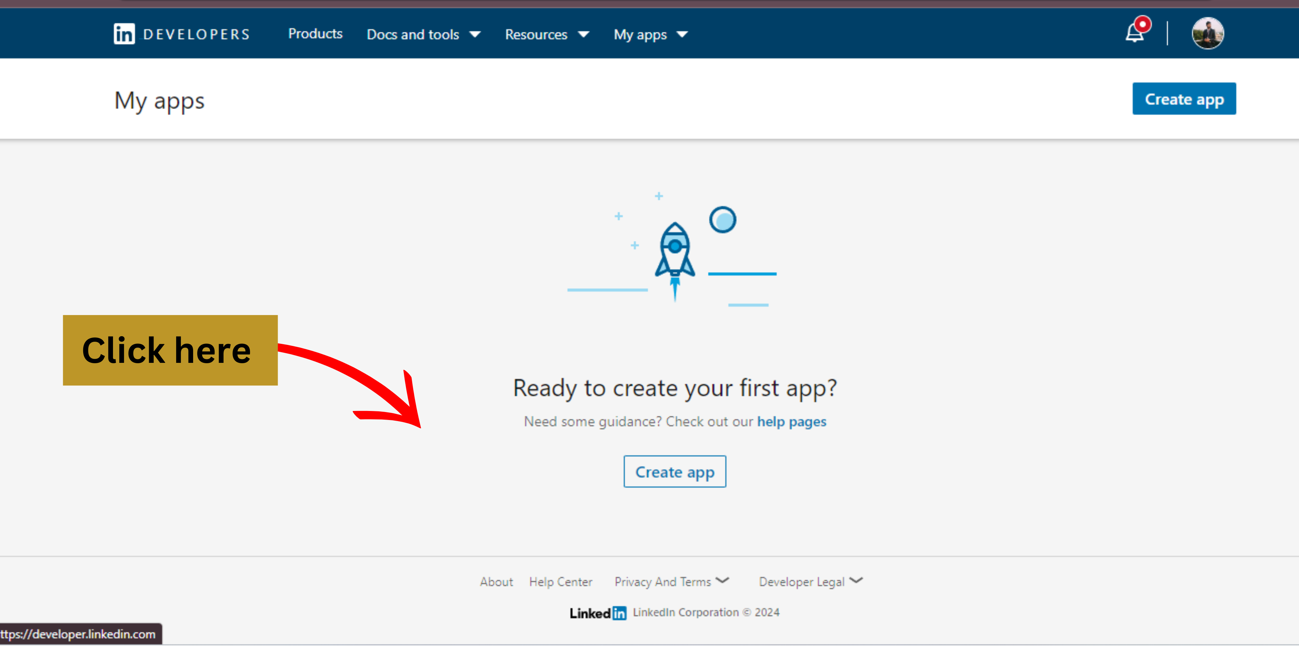Click the outlined Create app button below guidance
Screen dimensions: 1299x653
pyautogui.click(x=675, y=471)
